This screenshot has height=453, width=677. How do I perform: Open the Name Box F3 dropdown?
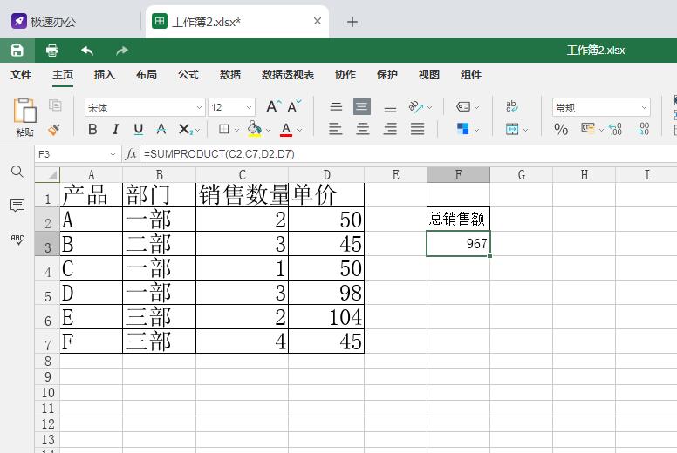pos(113,154)
